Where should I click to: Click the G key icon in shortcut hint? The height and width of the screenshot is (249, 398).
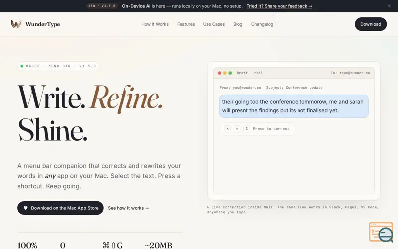click(246, 129)
